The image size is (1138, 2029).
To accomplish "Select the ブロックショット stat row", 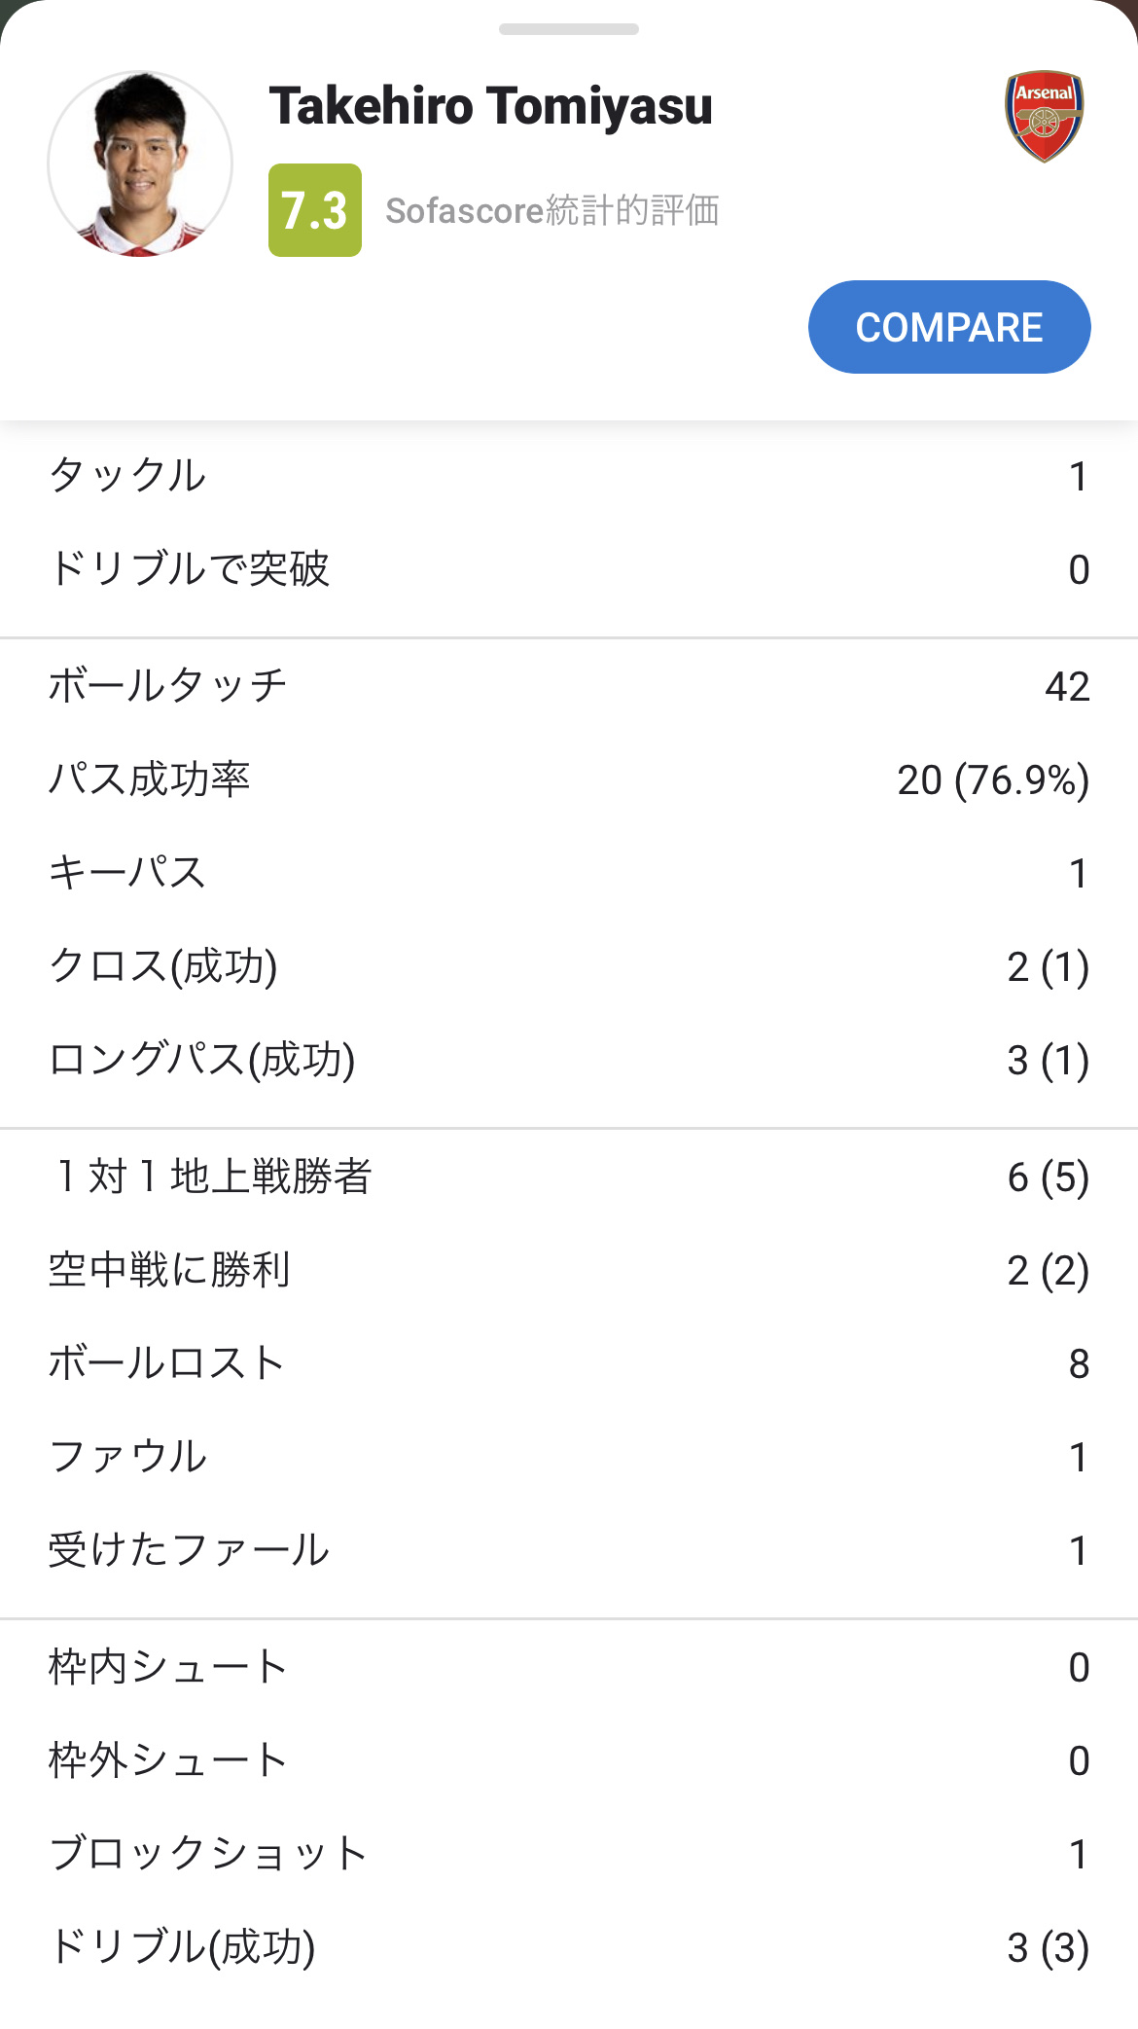I will (x=569, y=1854).
